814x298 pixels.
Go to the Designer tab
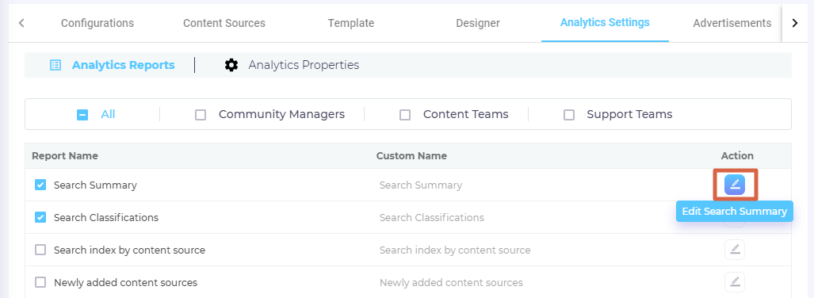coord(478,23)
